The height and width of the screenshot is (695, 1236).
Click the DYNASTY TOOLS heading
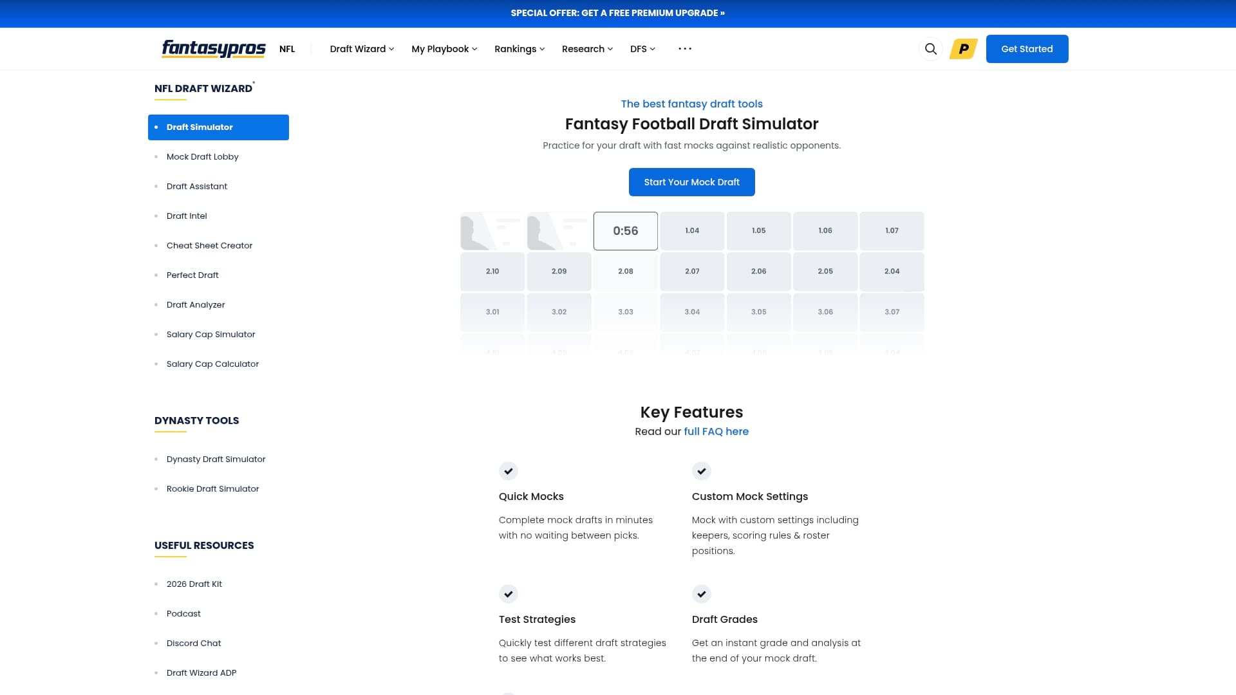(196, 421)
